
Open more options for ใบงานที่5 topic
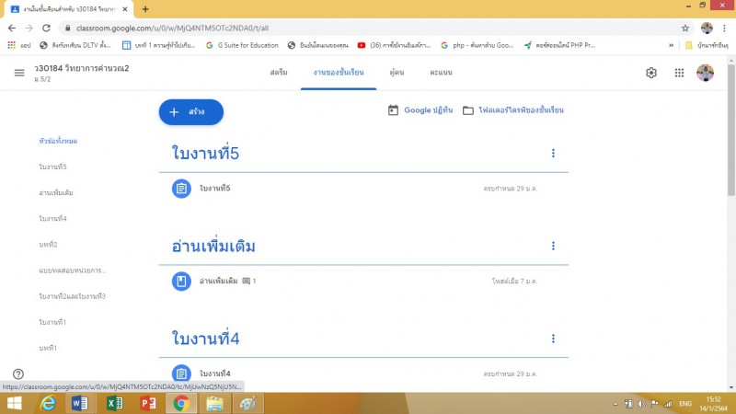pos(553,154)
